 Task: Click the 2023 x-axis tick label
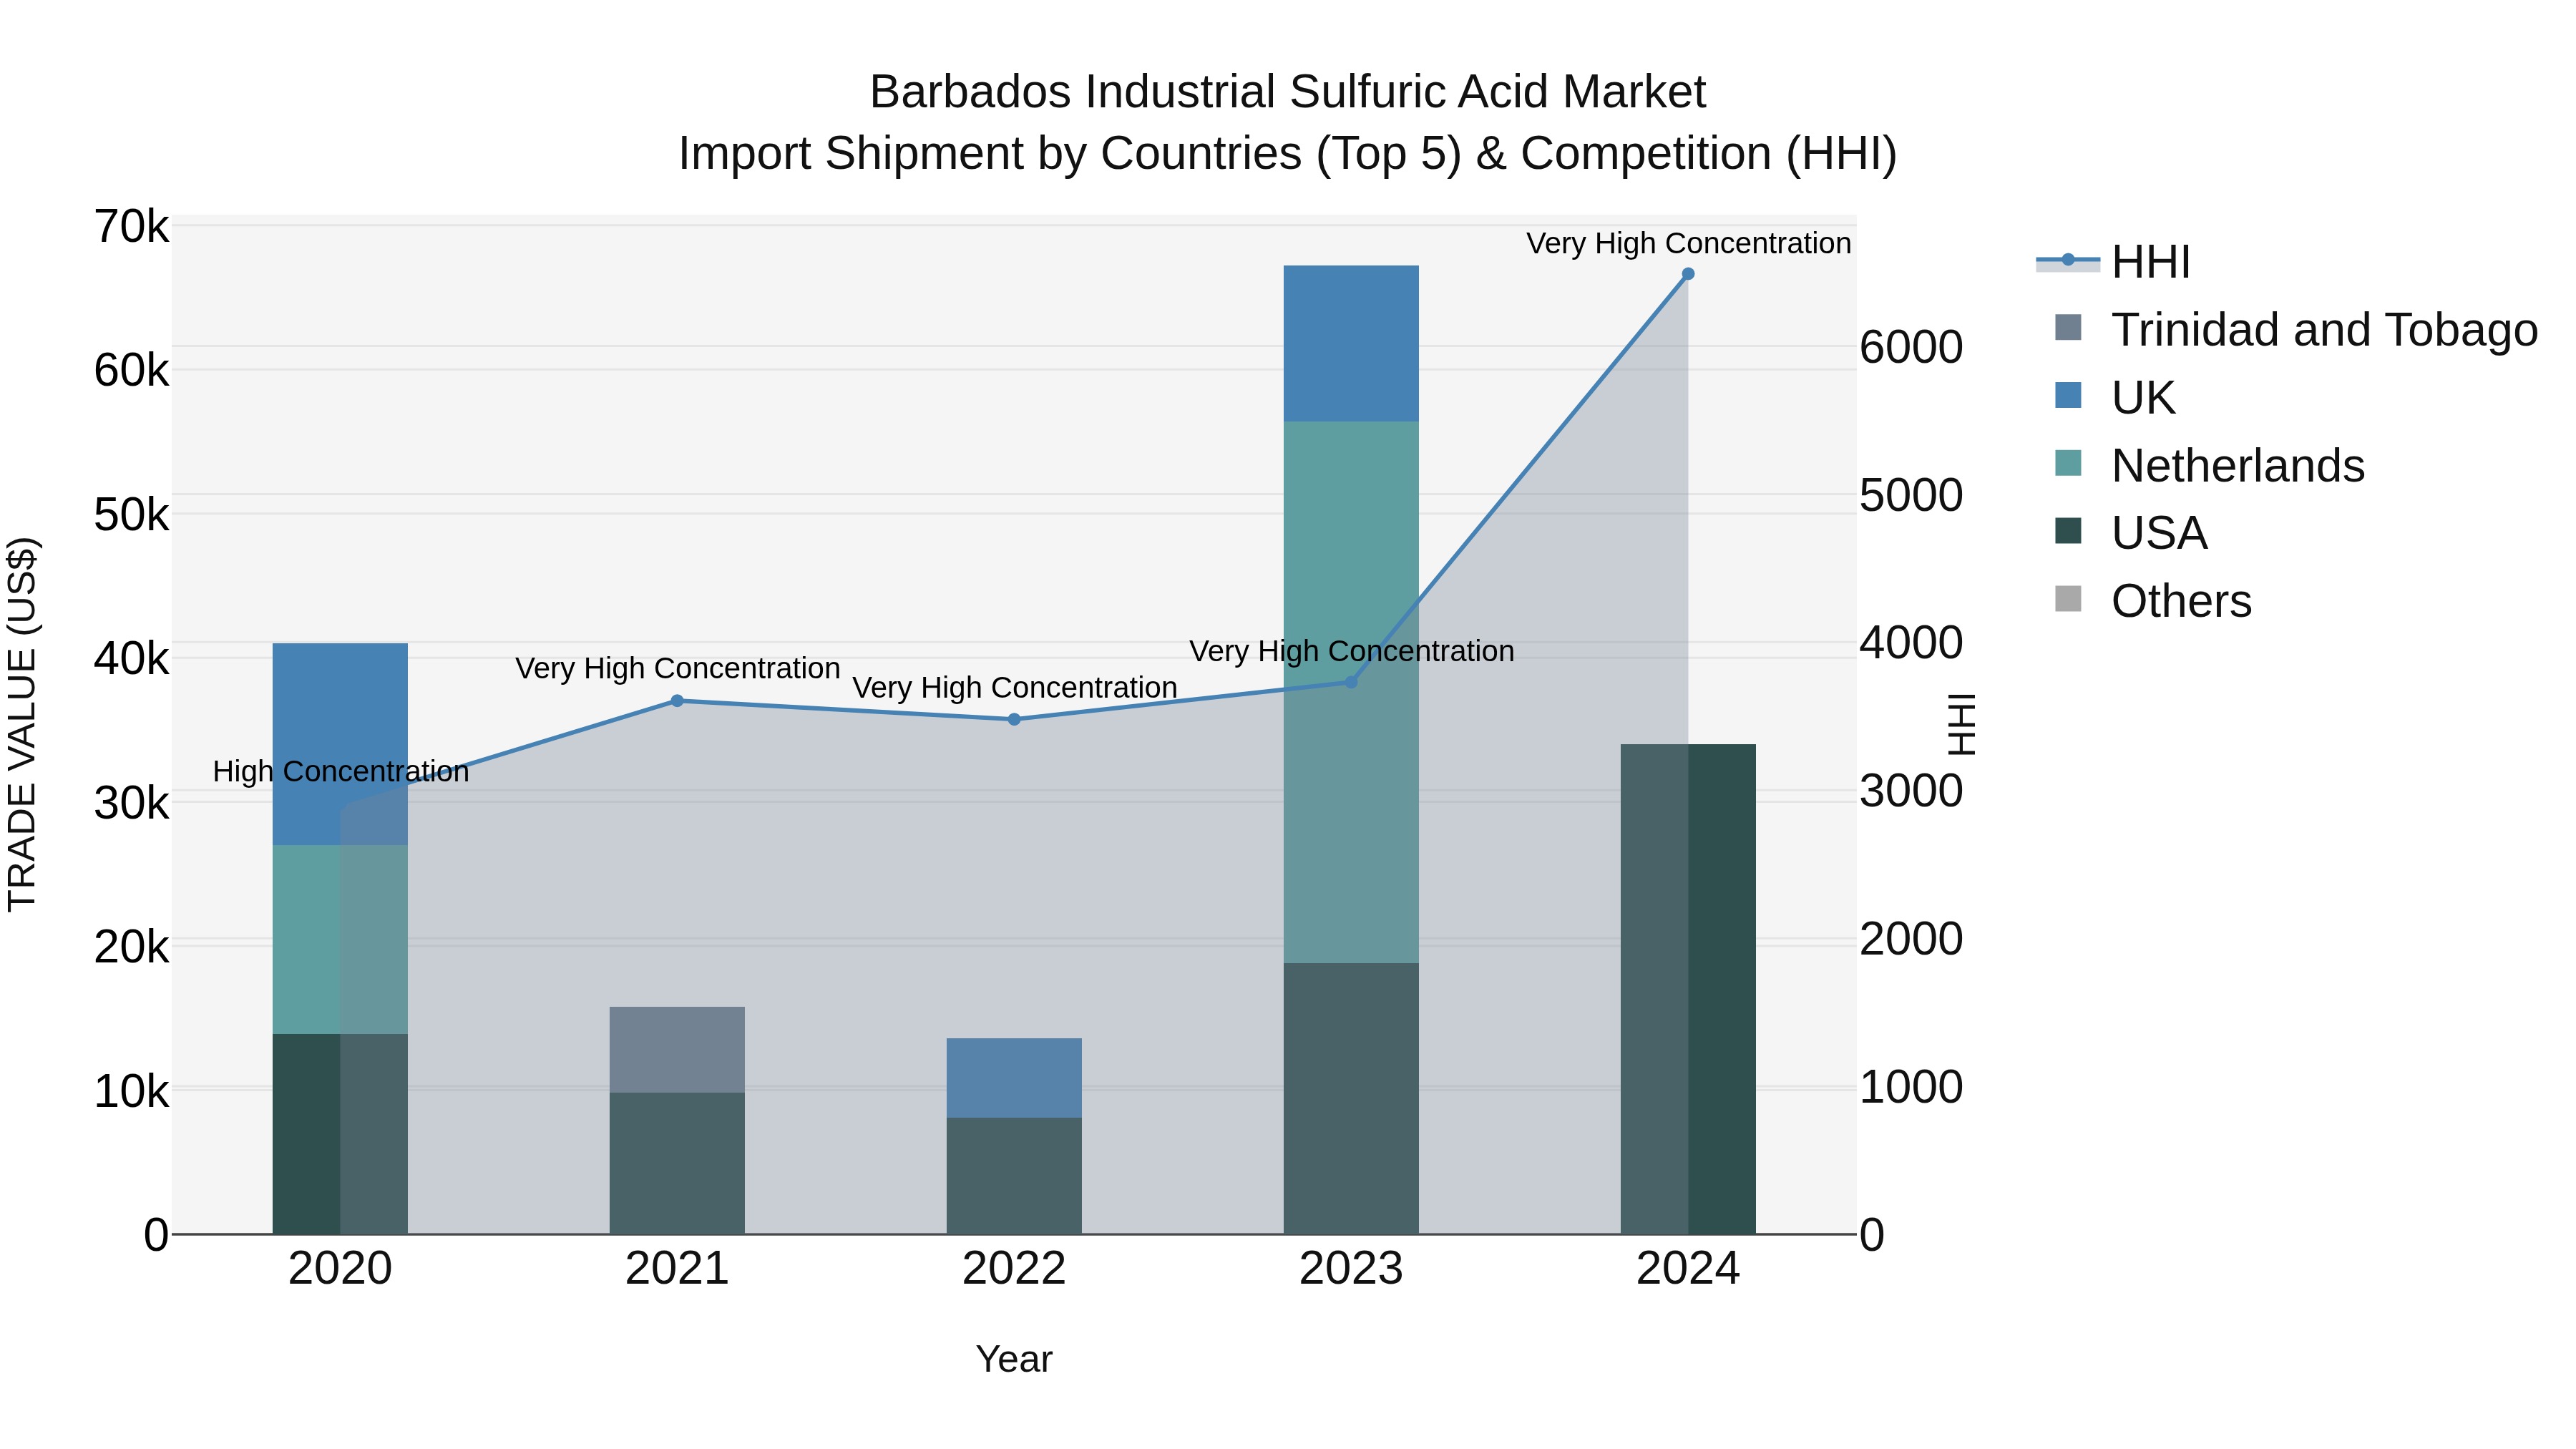tap(1351, 1269)
